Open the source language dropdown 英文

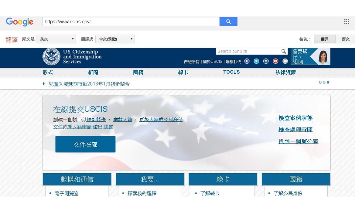pos(56,39)
